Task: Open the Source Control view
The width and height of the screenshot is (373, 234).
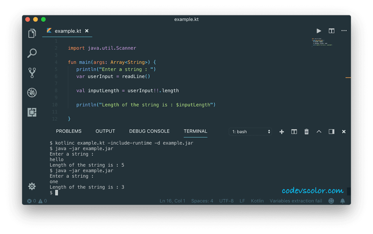Action: 32,73
